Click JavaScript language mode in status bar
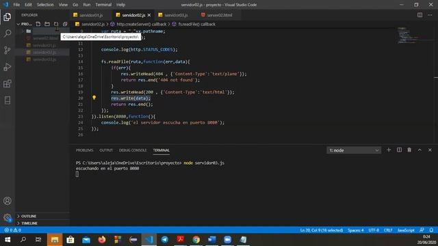This screenshot has height=246, width=438. tap(406, 230)
